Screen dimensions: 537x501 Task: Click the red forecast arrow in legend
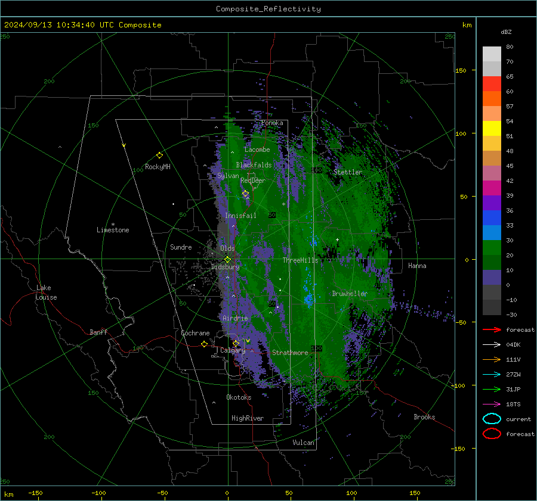(492, 329)
